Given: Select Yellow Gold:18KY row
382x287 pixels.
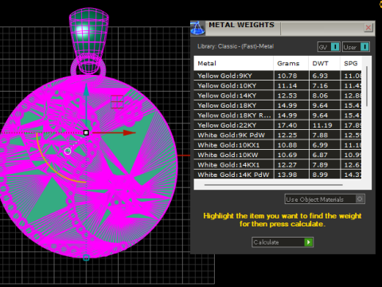Looking at the screenshot, I should (x=278, y=105).
